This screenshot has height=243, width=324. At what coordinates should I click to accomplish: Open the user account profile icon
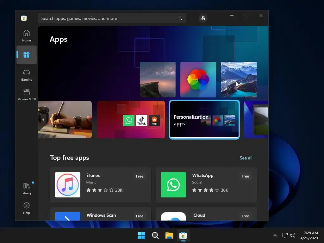[x=203, y=18]
